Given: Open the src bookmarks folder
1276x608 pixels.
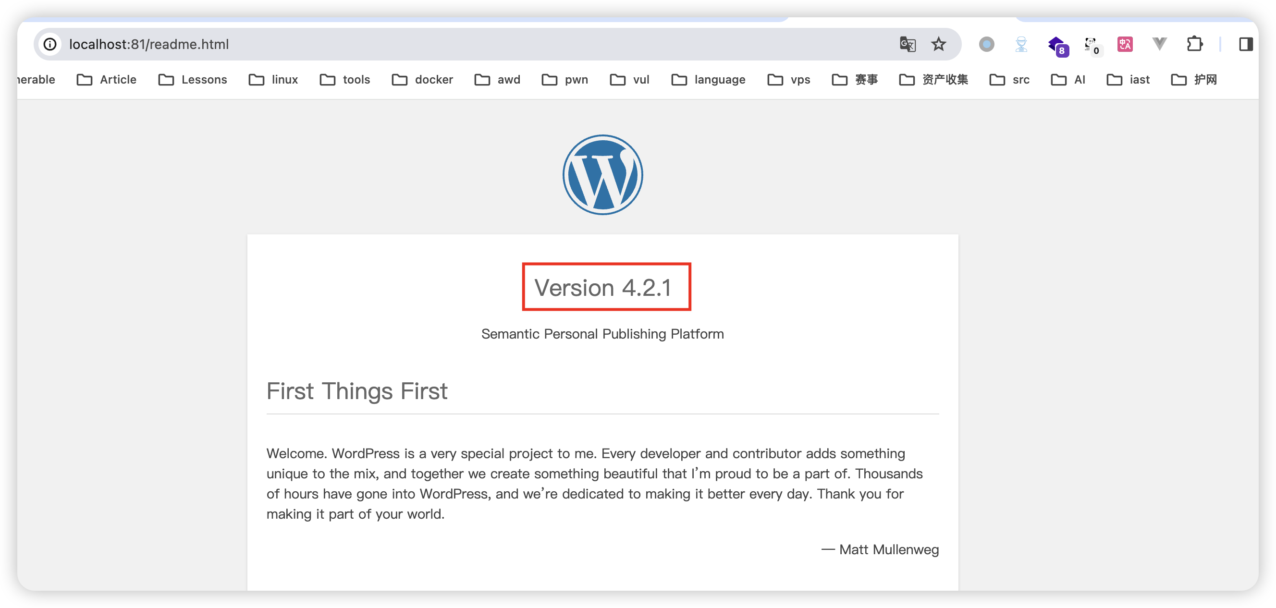Looking at the screenshot, I should [1009, 79].
